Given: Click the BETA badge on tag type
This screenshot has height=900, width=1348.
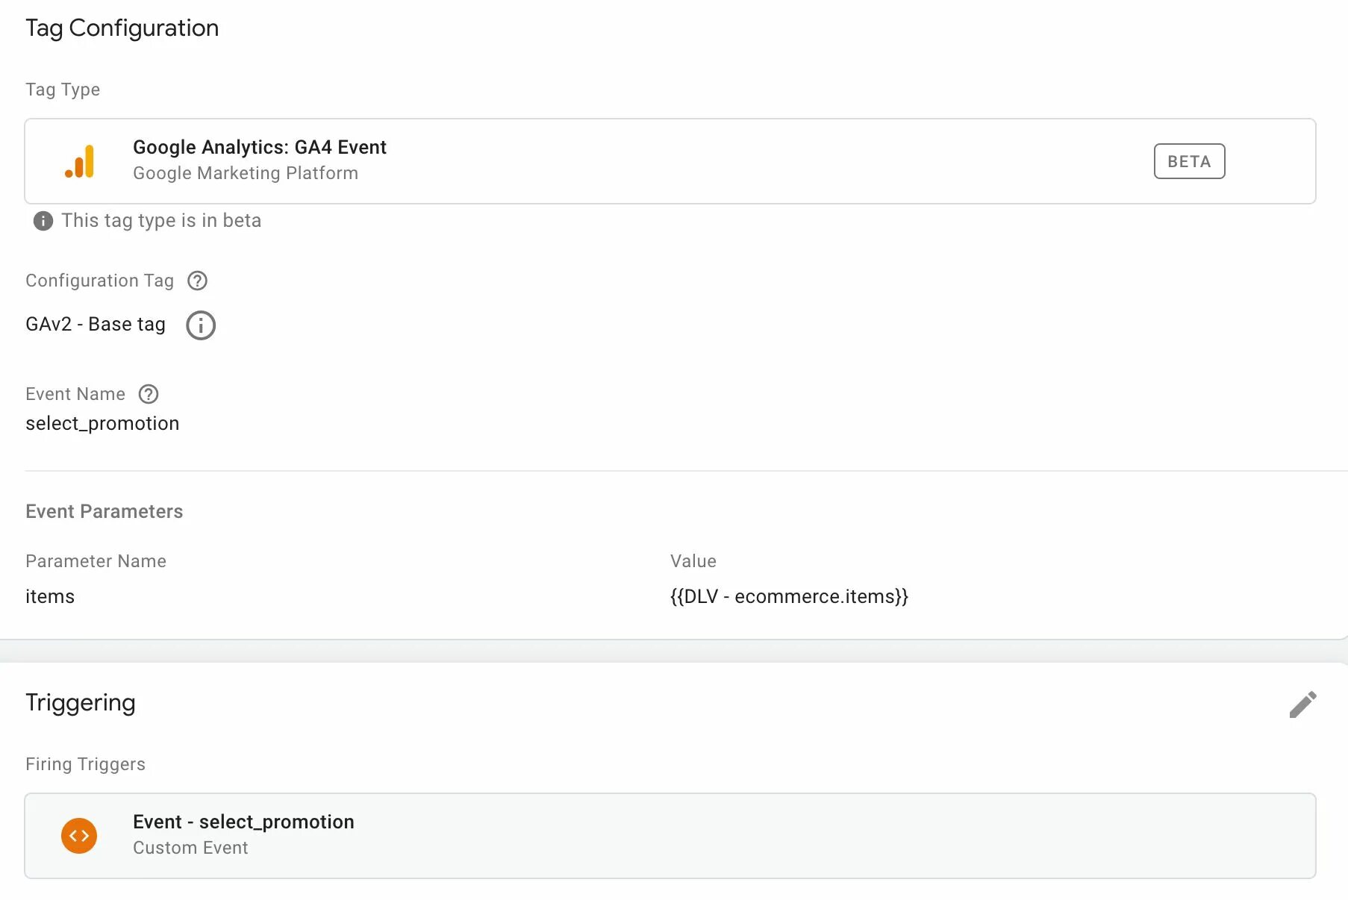Looking at the screenshot, I should [x=1189, y=161].
